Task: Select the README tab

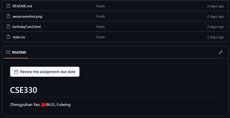Action: (16, 52)
